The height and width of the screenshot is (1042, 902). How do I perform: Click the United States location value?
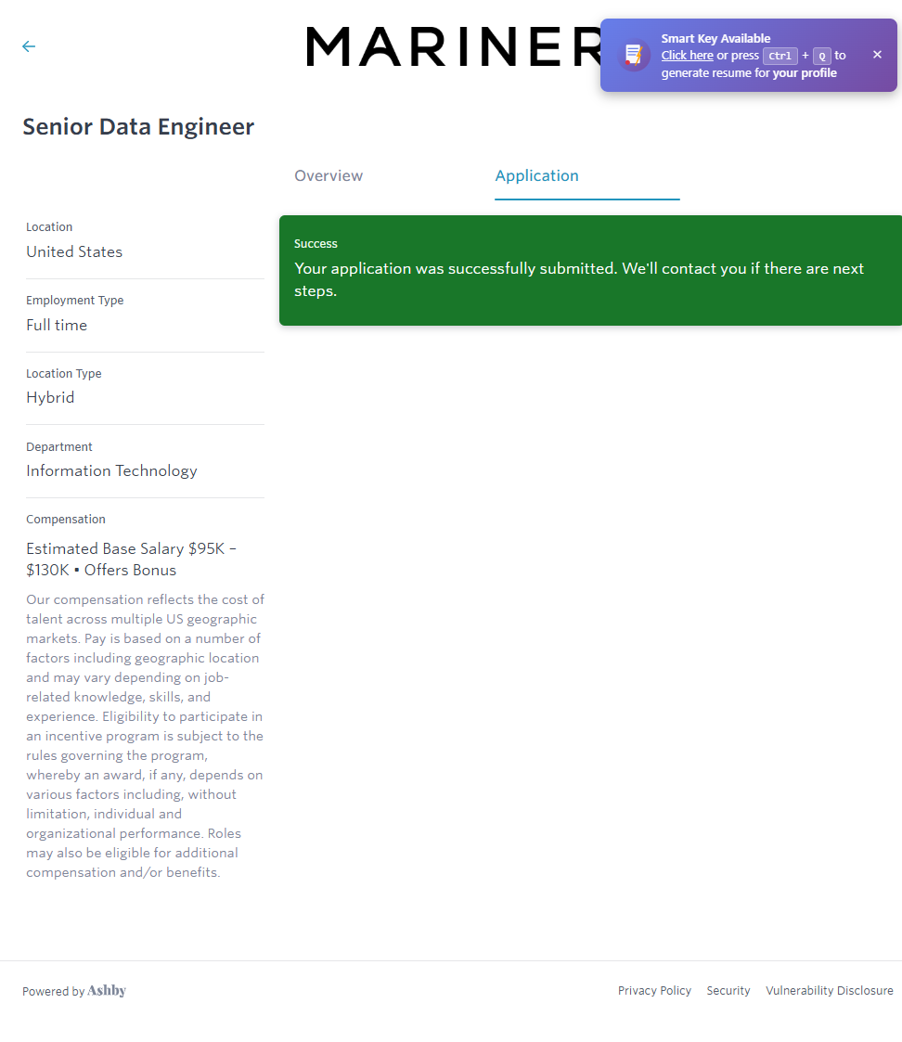[x=74, y=251]
